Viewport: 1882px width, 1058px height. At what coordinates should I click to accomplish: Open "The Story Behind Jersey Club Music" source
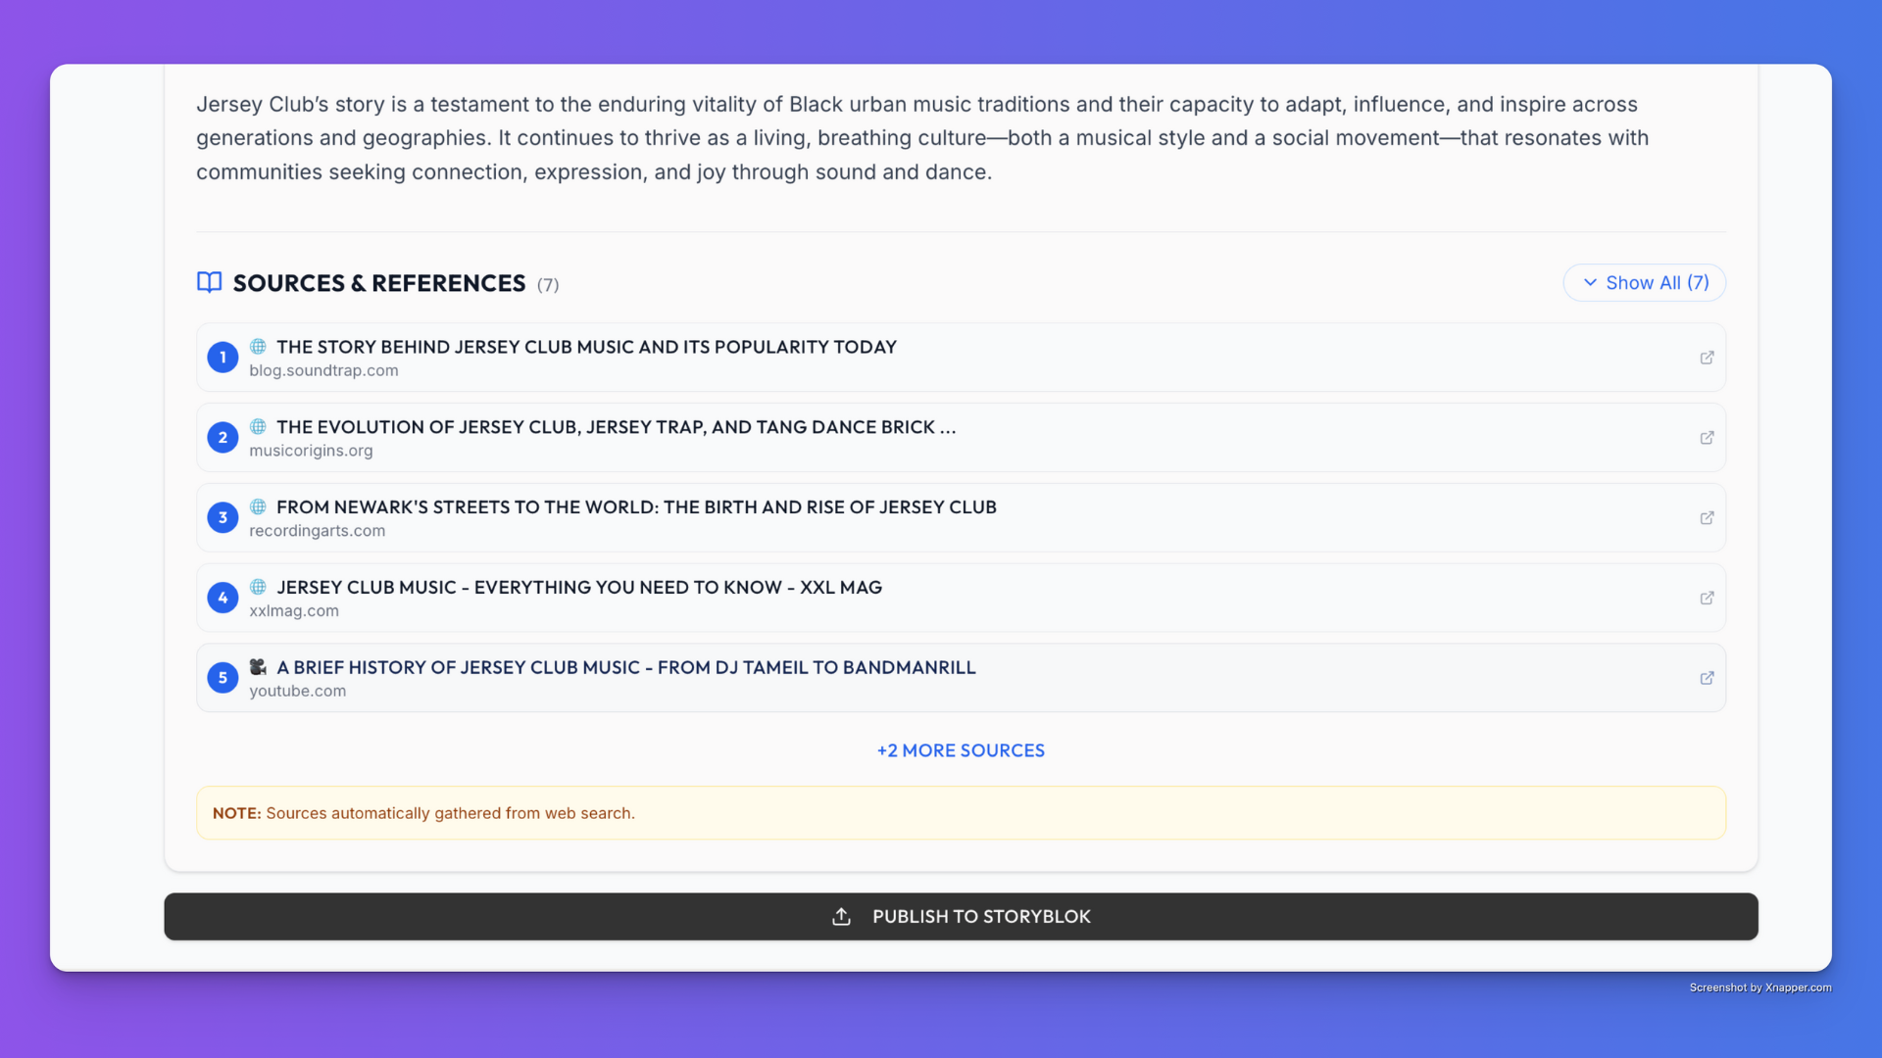click(x=586, y=347)
